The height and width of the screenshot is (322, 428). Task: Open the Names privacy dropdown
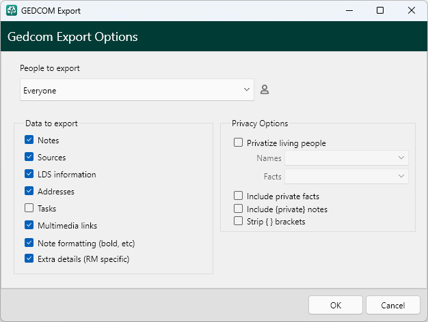click(347, 158)
